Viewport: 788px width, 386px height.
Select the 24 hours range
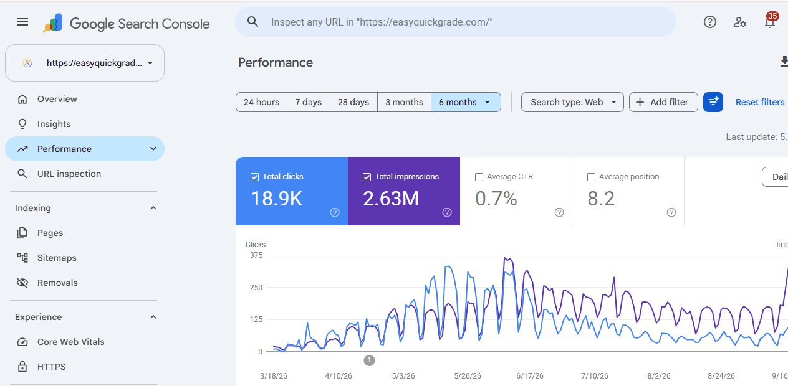click(261, 102)
